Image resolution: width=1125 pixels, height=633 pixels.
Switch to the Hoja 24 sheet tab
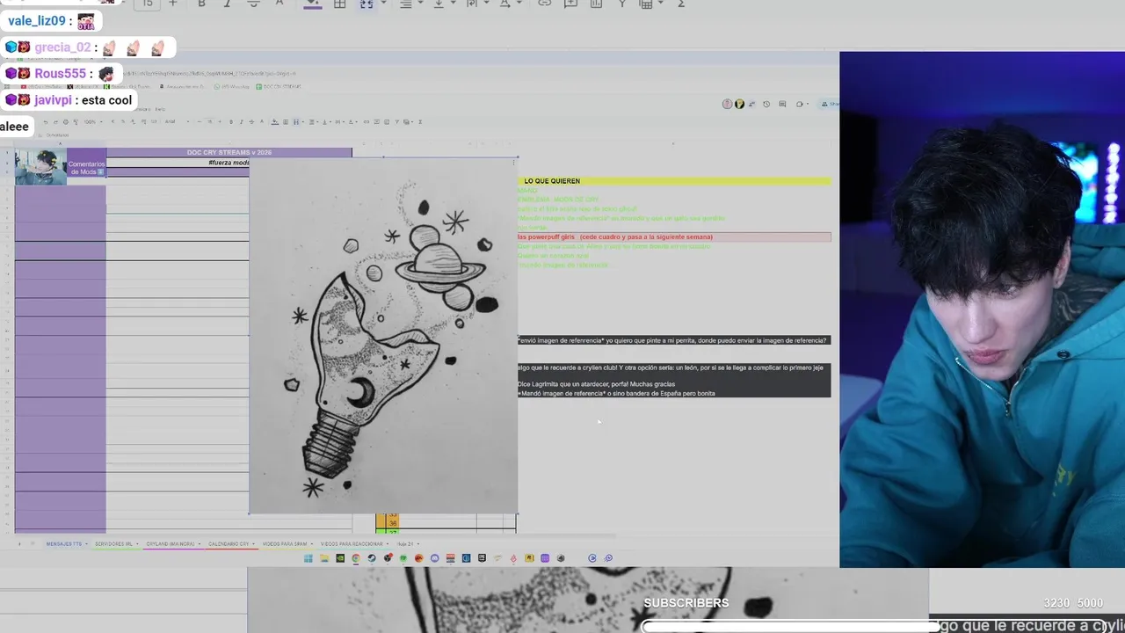click(405, 544)
